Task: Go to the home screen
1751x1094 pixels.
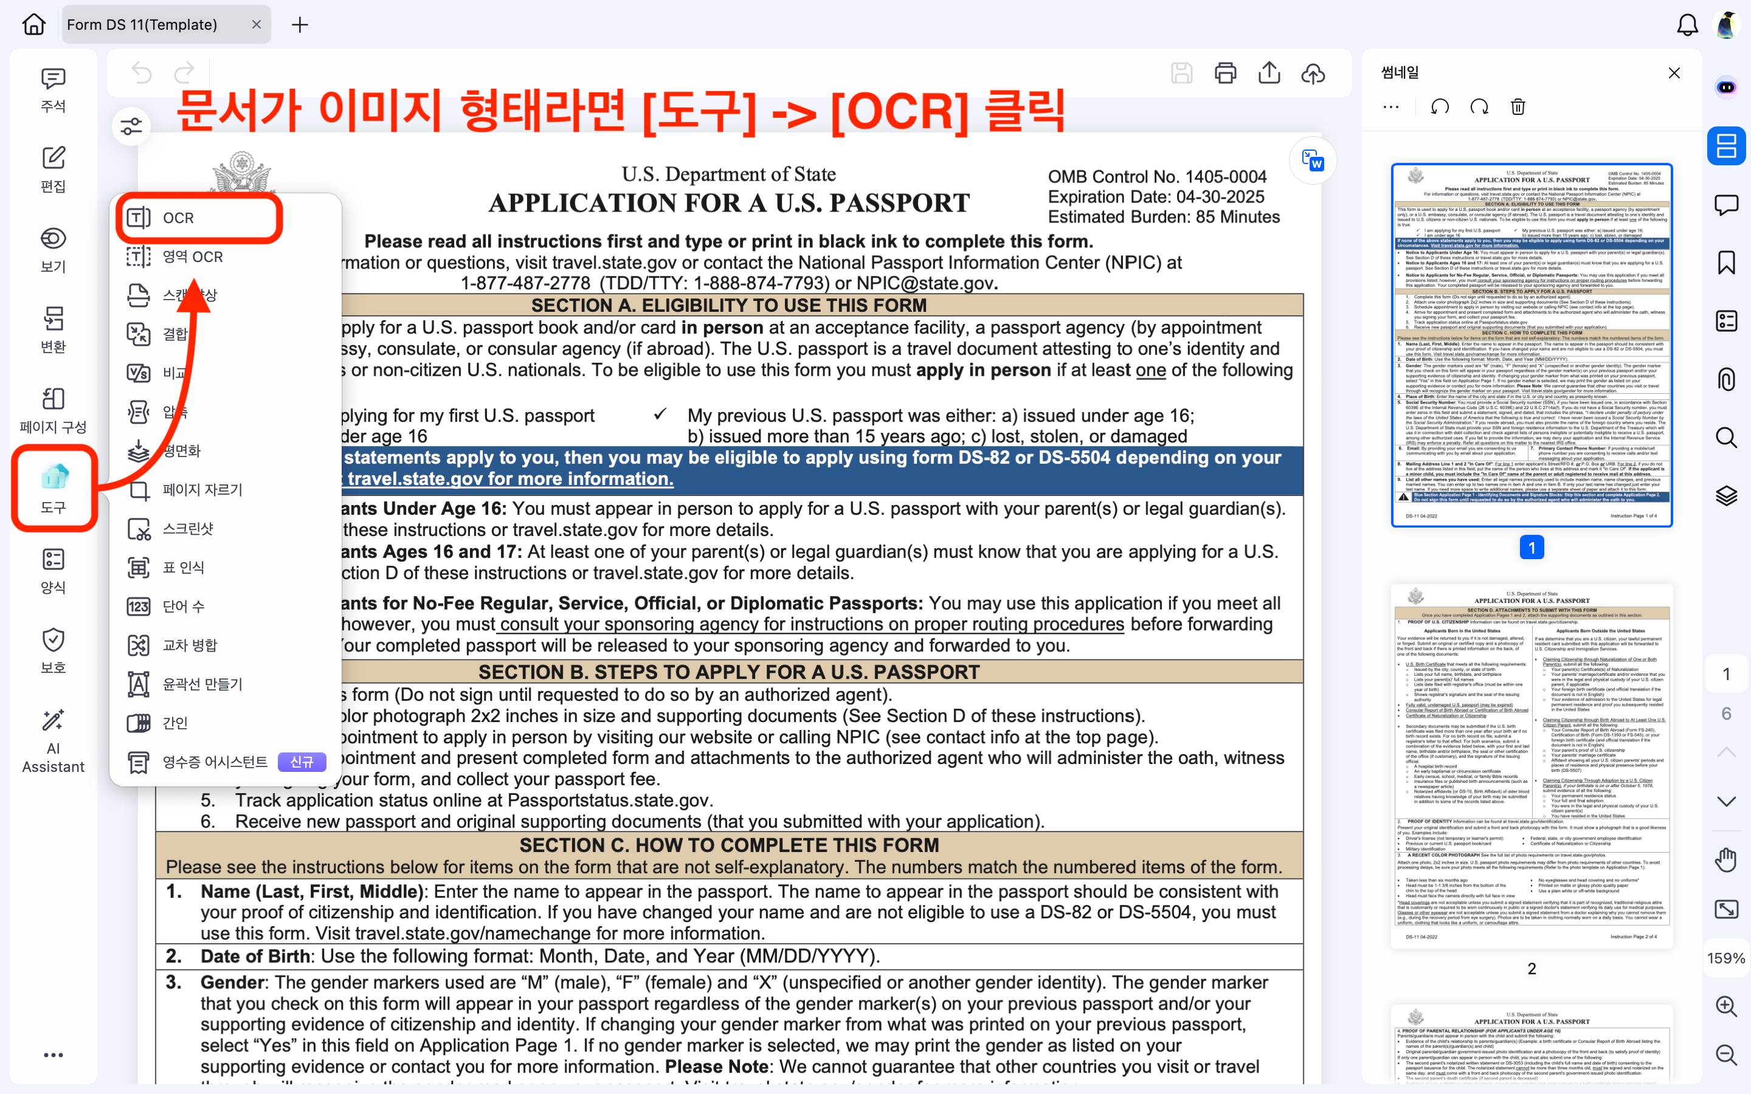Action: pyautogui.click(x=33, y=24)
